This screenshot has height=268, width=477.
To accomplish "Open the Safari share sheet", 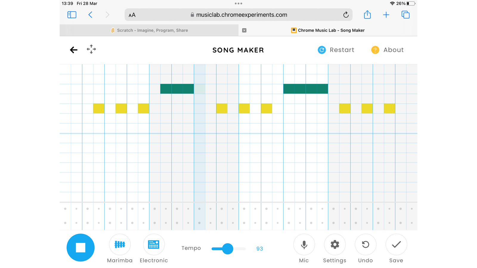I will tap(367, 15).
